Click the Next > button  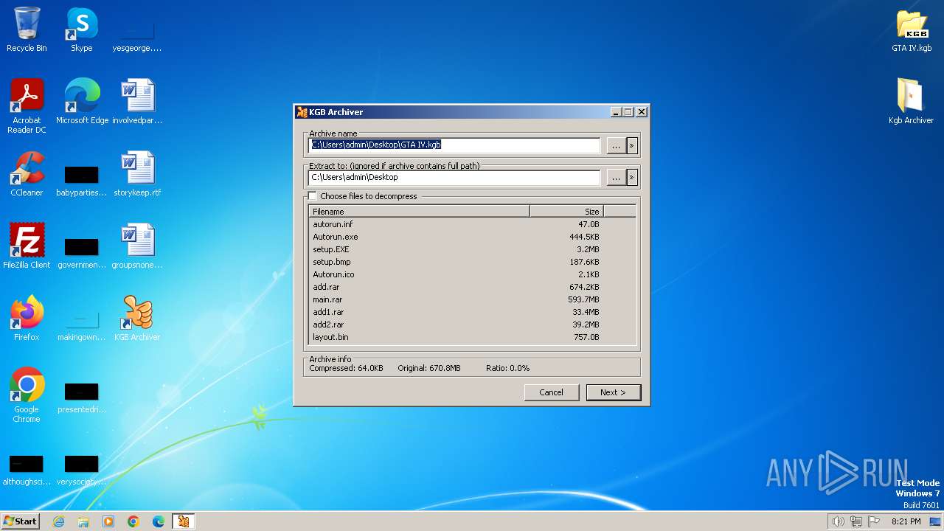click(x=614, y=392)
